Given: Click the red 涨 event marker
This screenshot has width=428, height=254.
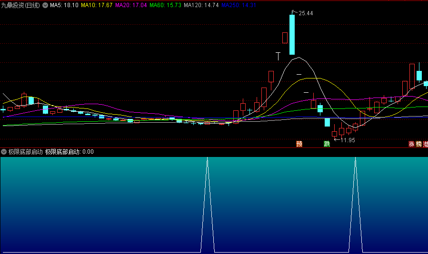Looking at the screenshot, I should click(411, 144).
